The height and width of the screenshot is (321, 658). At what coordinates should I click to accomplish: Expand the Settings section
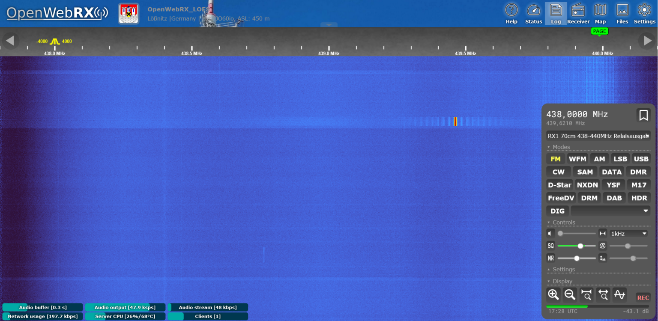(x=563, y=269)
